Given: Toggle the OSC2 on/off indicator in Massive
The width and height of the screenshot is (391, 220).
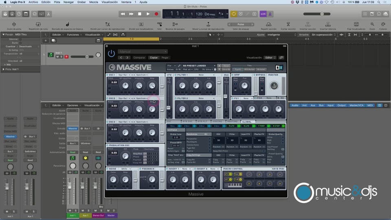Looking at the screenshot, I should tap(108, 98).
